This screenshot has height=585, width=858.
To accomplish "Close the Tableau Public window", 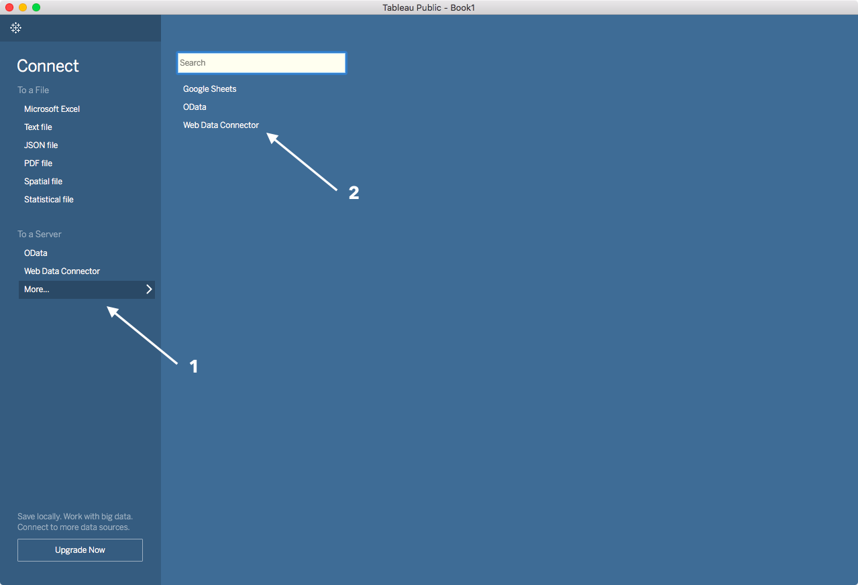I will tap(9, 7).
